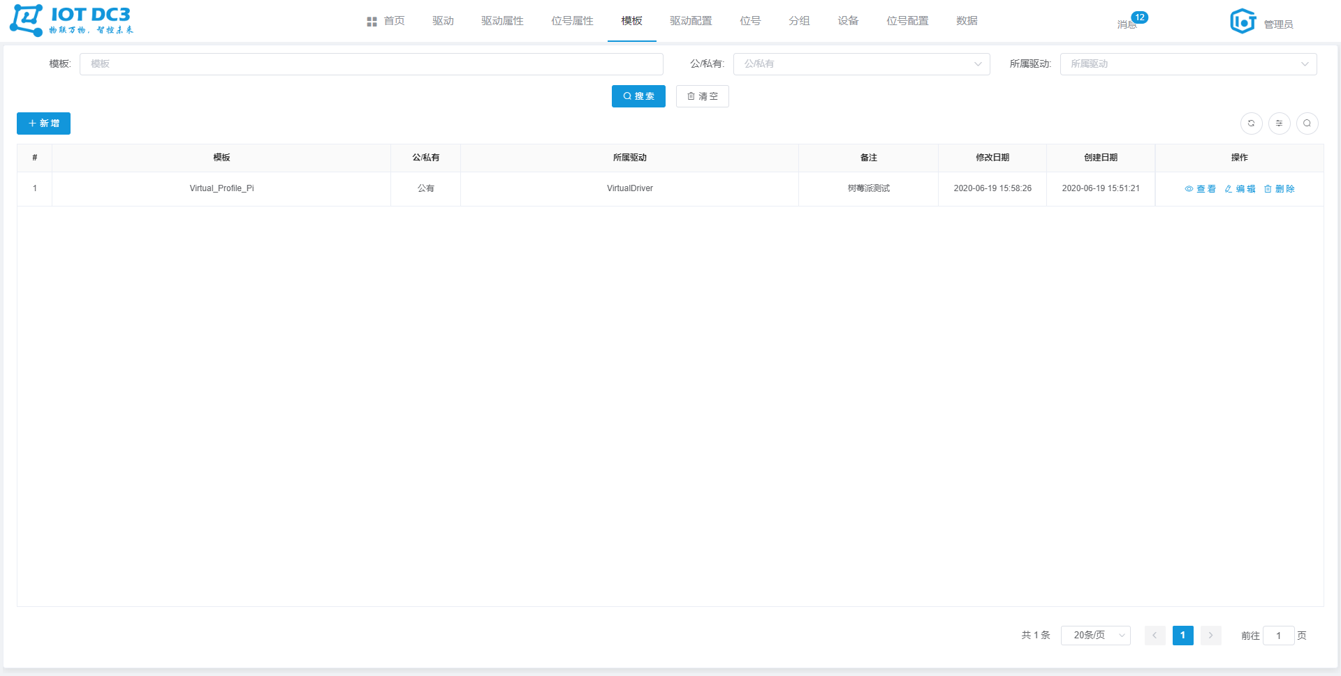Click the 搜索 search button
Screen dimensions: 1341x676
click(x=638, y=96)
